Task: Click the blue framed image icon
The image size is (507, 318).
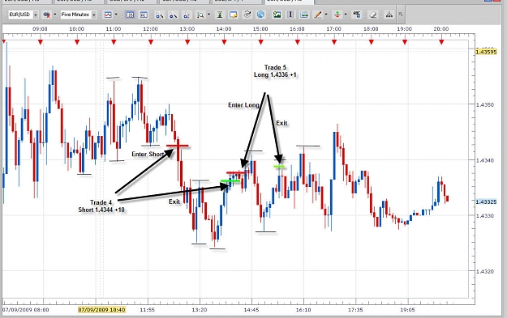Action: [304, 15]
